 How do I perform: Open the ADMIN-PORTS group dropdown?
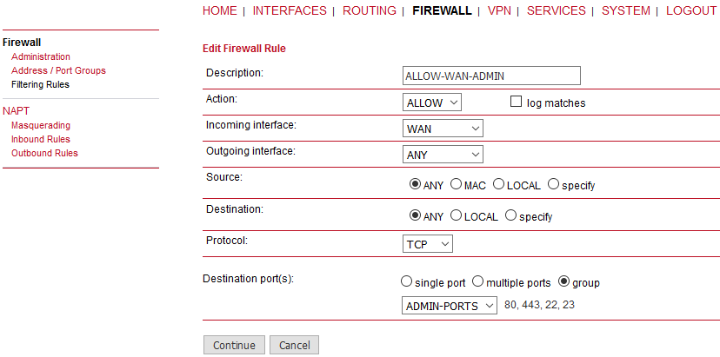[450, 305]
